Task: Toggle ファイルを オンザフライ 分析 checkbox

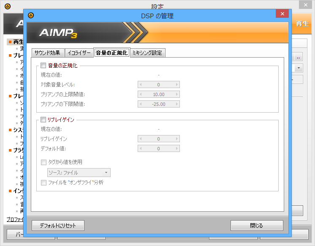Action: [43, 183]
